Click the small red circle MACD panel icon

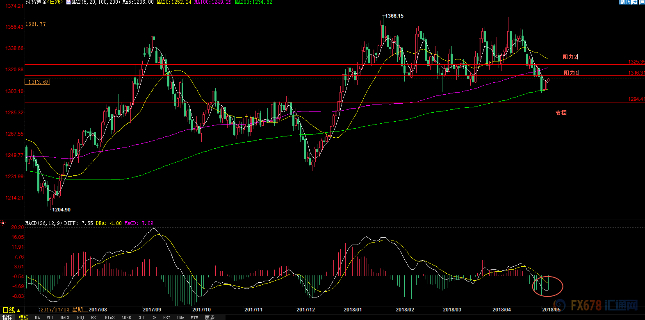tap(3, 223)
